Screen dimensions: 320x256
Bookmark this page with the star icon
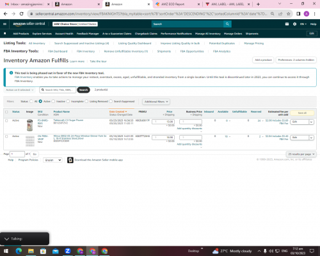[289, 13]
